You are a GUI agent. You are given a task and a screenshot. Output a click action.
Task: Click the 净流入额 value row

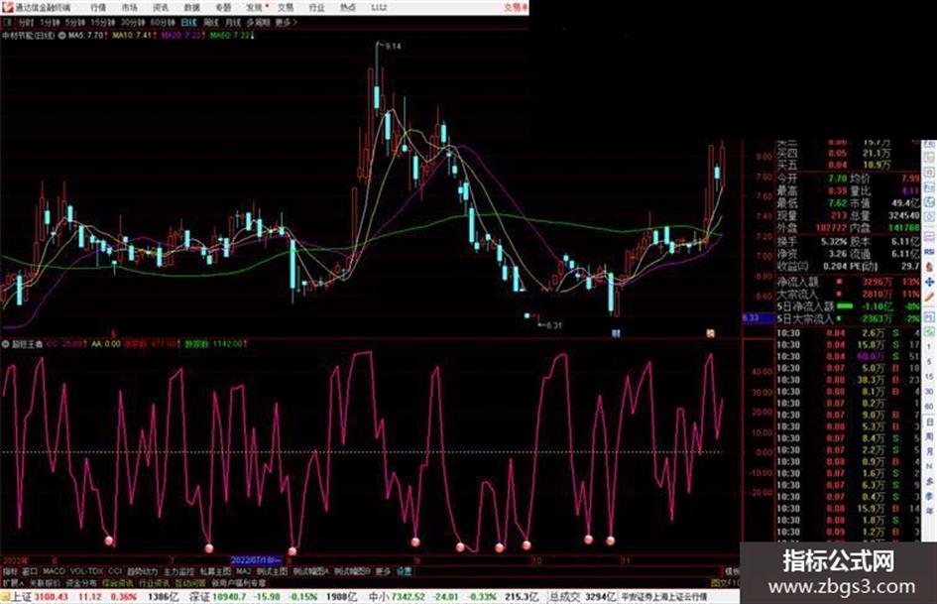(x=848, y=282)
